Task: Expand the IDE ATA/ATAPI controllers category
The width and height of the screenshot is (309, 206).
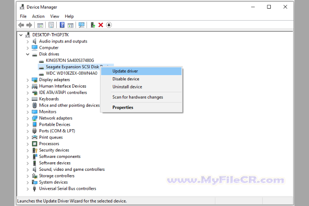Action: [27, 93]
